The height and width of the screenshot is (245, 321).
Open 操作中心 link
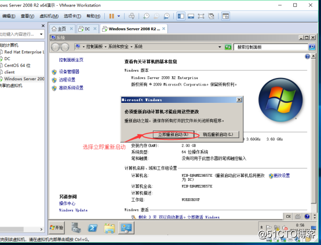point(67,203)
